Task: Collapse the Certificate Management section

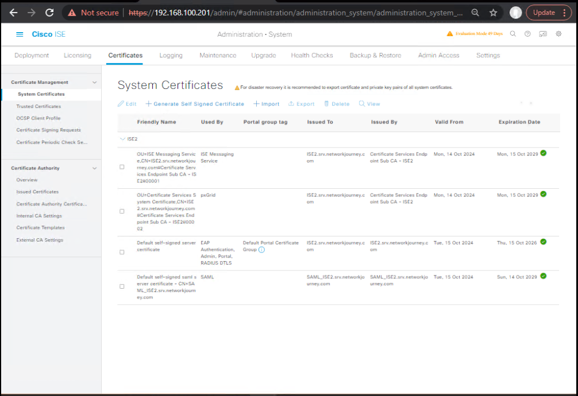Action: [x=94, y=83]
